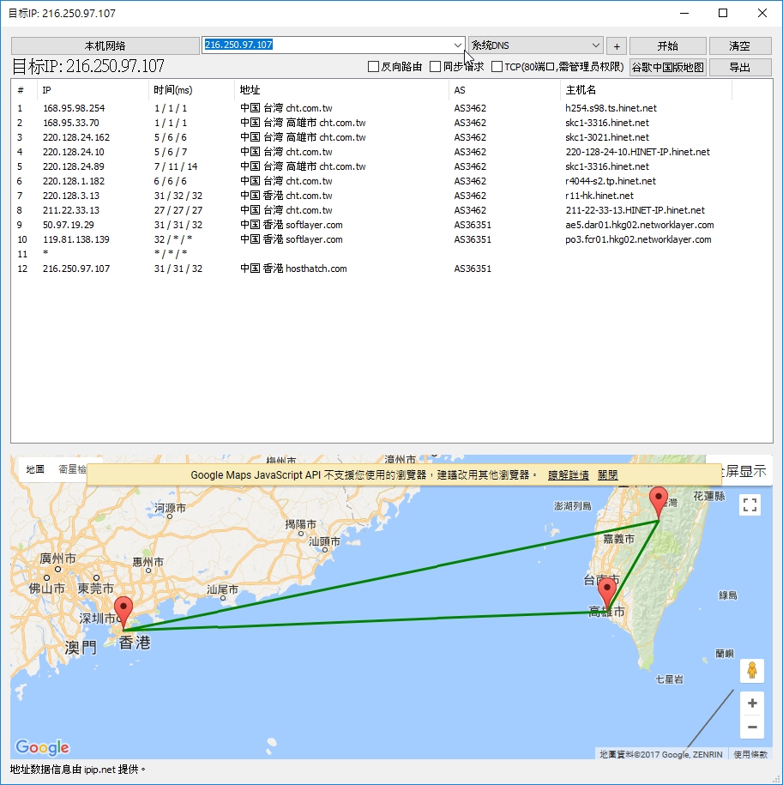
Task: Maximize the traceroute window
Action: click(723, 13)
